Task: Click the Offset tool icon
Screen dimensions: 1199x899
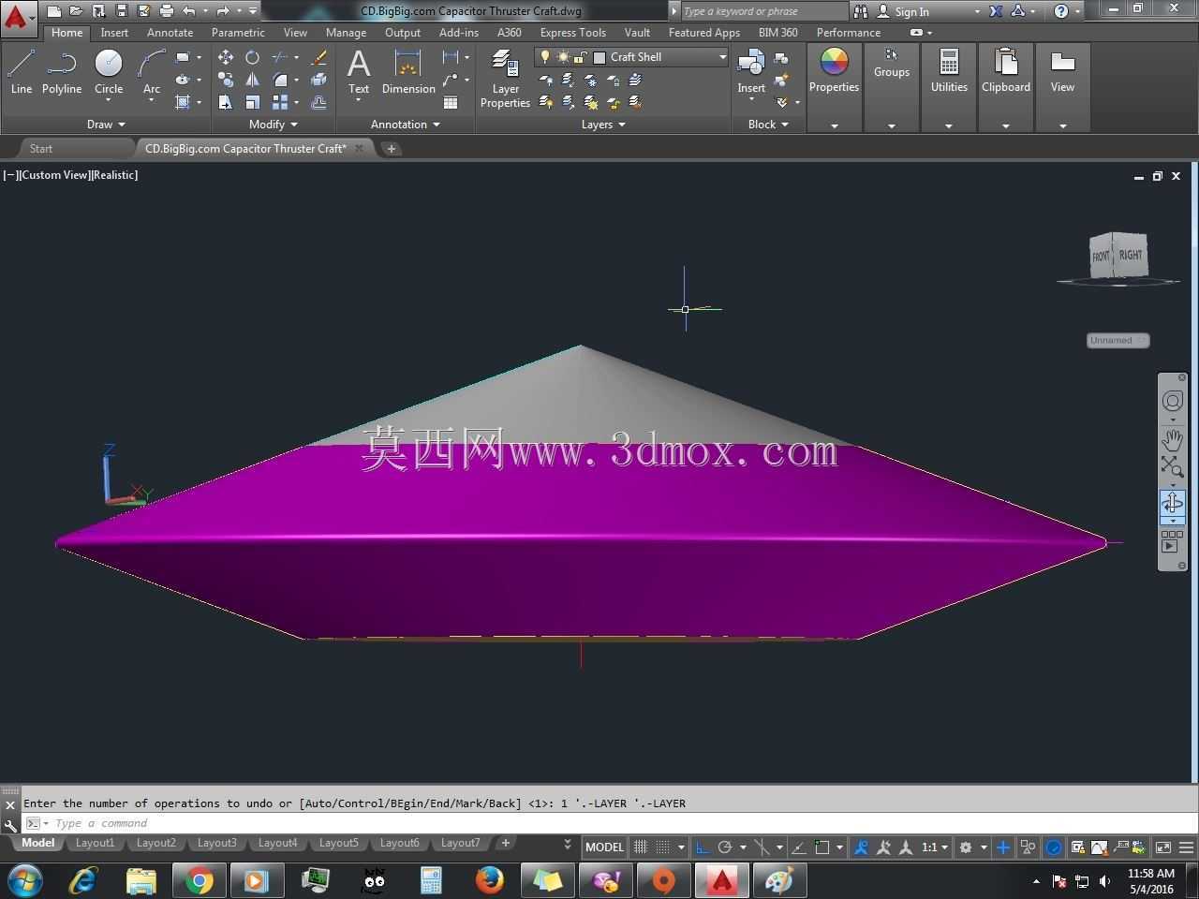Action: point(318,102)
